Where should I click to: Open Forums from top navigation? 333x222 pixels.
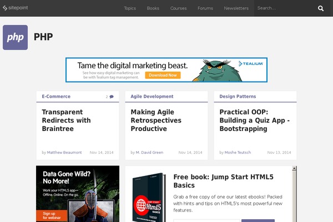coord(205,8)
